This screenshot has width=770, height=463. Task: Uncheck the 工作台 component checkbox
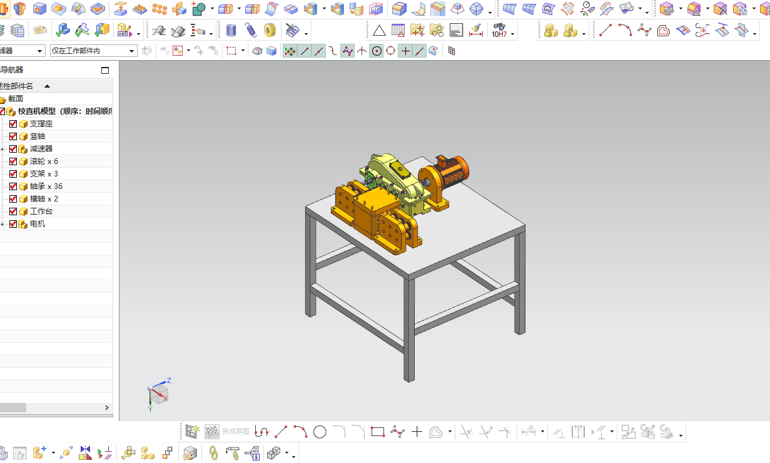[13, 211]
